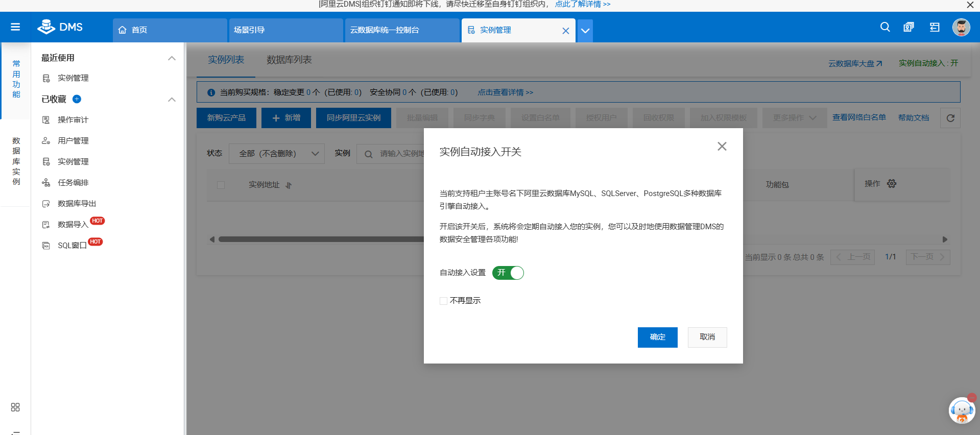This screenshot has width=980, height=435.
Task: Click the 操作审计 icon in sidebar
Action: (46, 120)
